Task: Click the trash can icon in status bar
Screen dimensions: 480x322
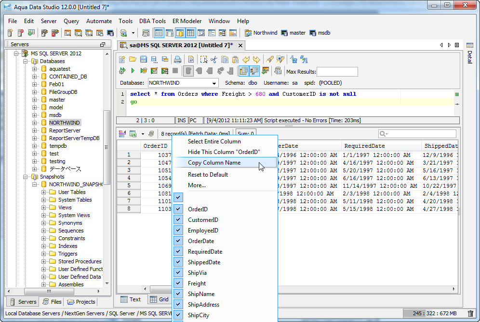Action: [x=470, y=313]
